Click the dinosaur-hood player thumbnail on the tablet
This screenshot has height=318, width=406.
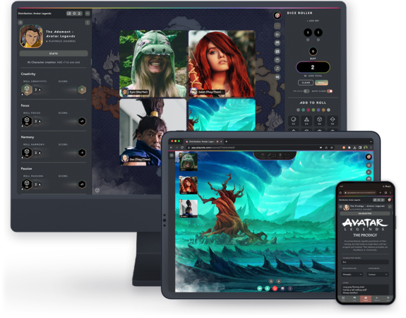click(x=189, y=162)
